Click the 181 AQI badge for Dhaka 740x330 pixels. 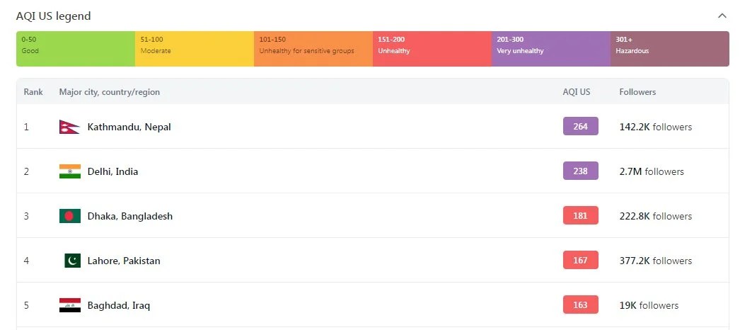click(x=581, y=216)
